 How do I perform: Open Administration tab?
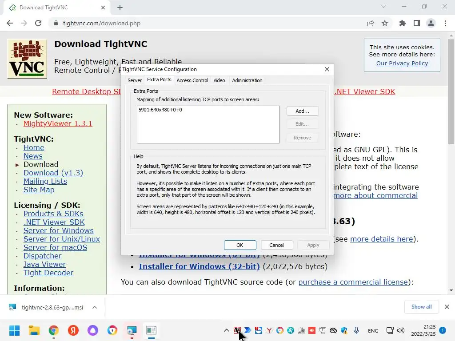[247, 80]
